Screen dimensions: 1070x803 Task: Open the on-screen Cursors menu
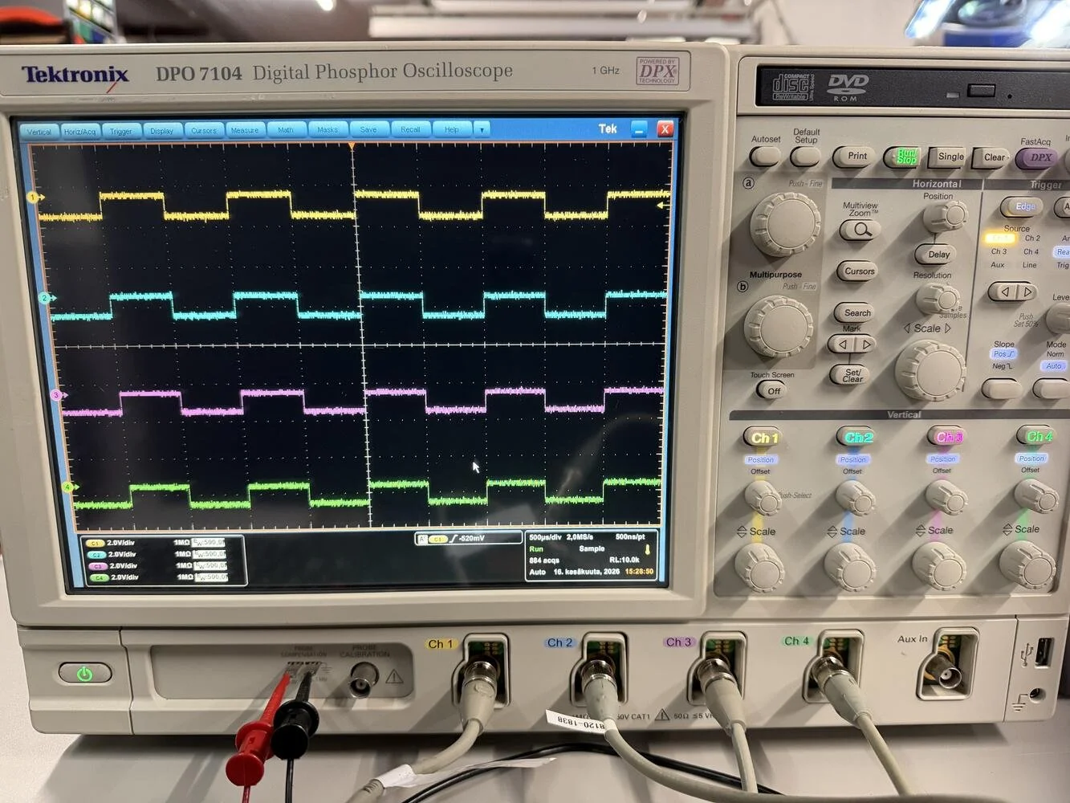pyautogui.click(x=204, y=130)
